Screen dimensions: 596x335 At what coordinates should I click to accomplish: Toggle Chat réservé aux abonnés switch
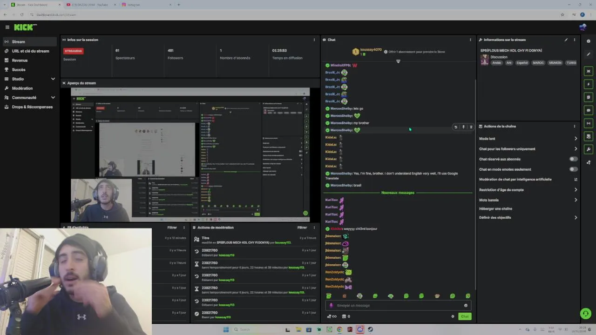point(574,159)
